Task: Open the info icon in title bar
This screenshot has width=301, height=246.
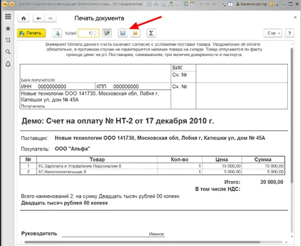Action: [272, 4]
